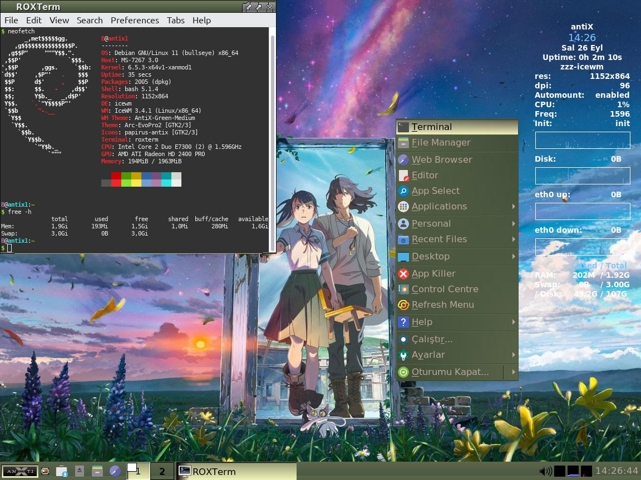Expand the Recent Files submenu

point(457,239)
